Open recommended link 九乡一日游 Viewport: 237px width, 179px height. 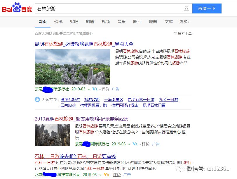pyautogui.click(x=168, y=99)
